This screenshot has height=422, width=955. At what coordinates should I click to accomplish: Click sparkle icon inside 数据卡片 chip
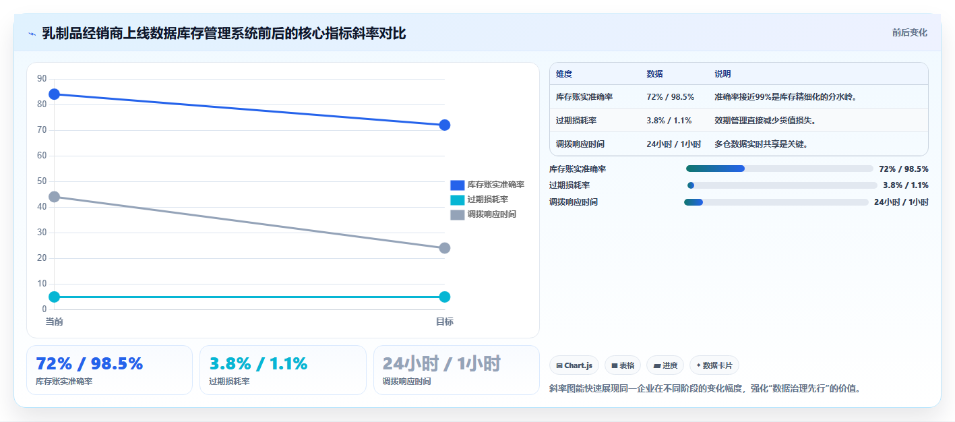click(699, 365)
